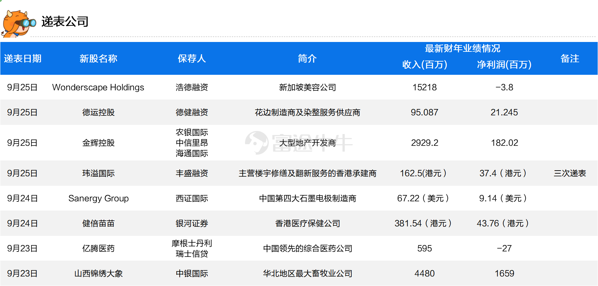Viewport: 598px width, 286px height.
Task: Select the '备注' column header
Action: coord(570,59)
